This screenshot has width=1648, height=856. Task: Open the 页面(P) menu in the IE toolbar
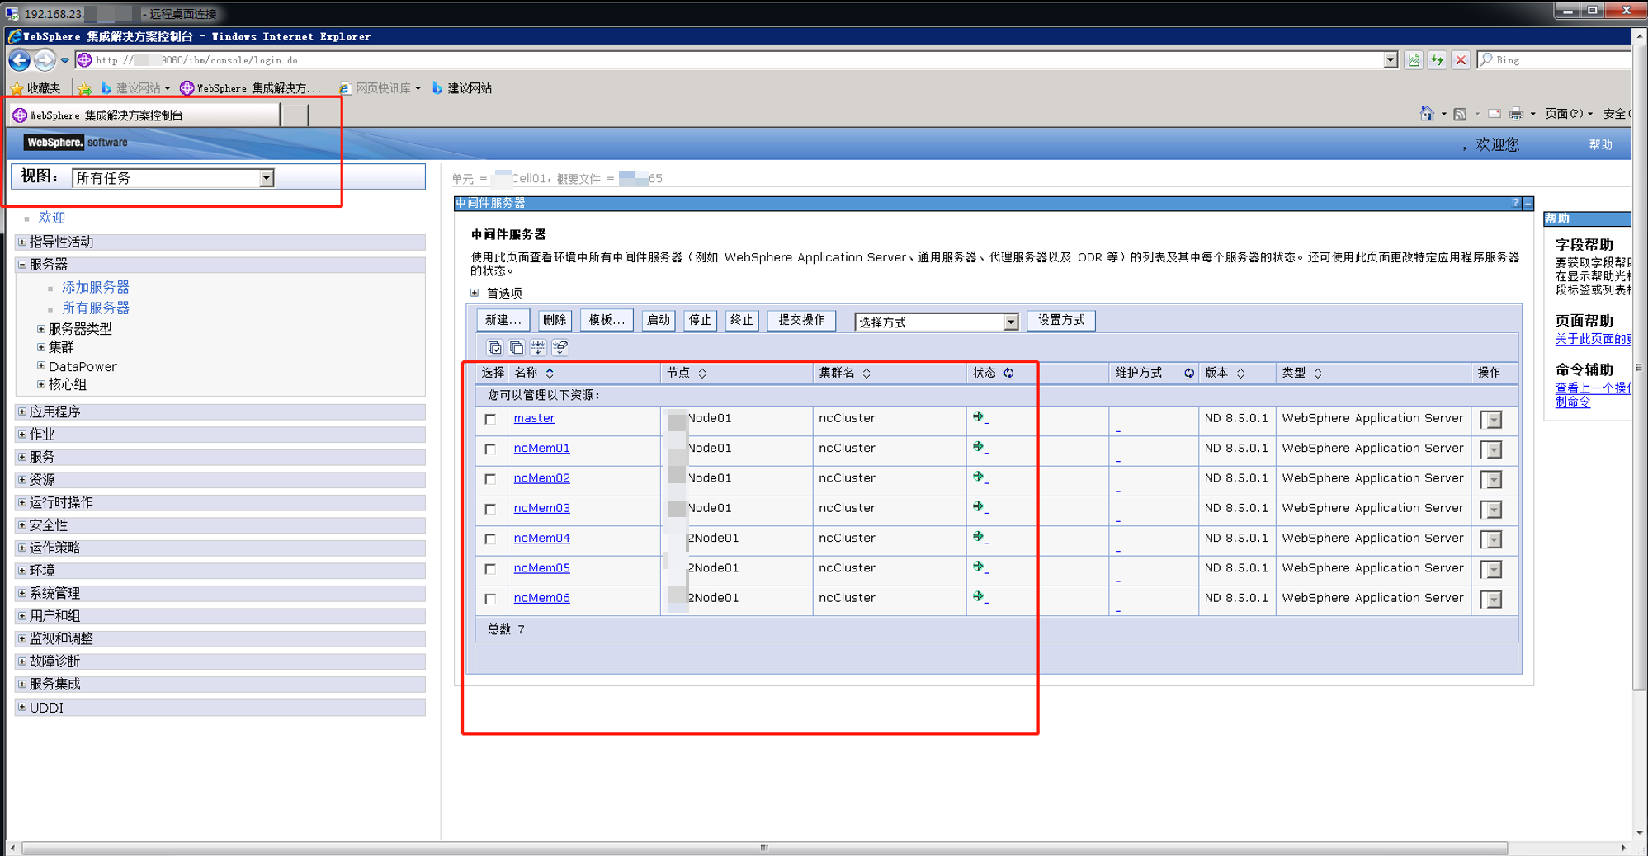pyautogui.click(x=1567, y=114)
